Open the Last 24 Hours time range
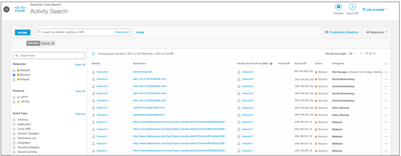401x156 pixels. click(375, 10)
